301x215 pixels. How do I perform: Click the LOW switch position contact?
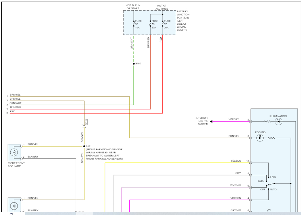tap(268, 177)
